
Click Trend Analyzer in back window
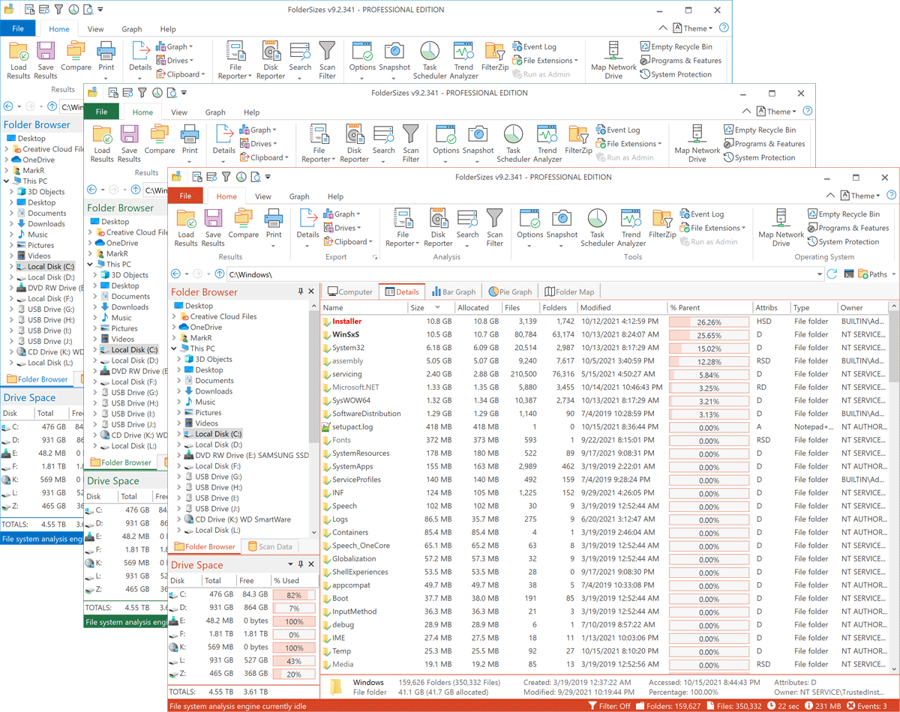[x=464, y=60]
